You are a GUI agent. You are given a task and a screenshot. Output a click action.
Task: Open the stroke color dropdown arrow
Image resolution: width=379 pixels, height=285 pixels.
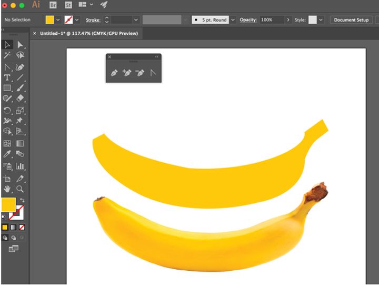pos(77,20)
